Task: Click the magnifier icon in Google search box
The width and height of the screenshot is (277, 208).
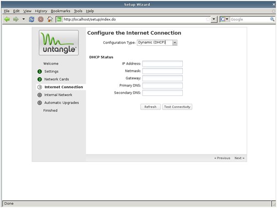Action: click(272, 20)
